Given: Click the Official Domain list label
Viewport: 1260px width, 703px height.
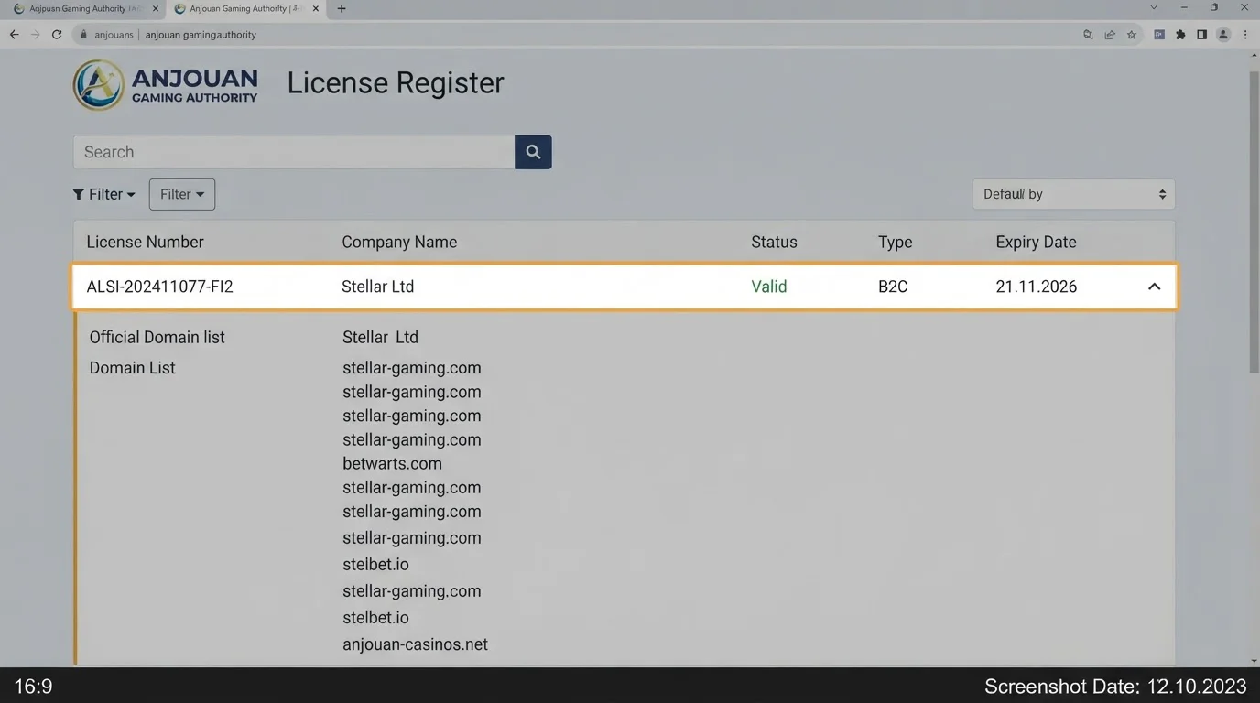Looking at the screenshot, I should [x=157, y=337].
